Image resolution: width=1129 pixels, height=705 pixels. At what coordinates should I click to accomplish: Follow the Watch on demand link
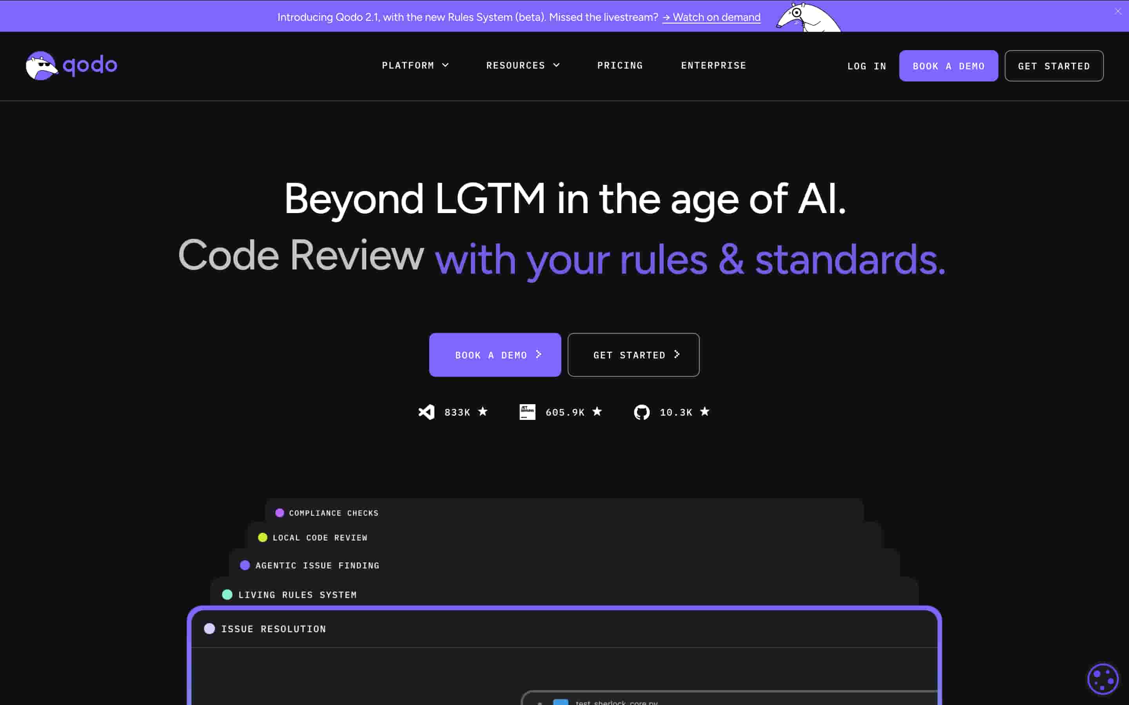pos(711,17)
